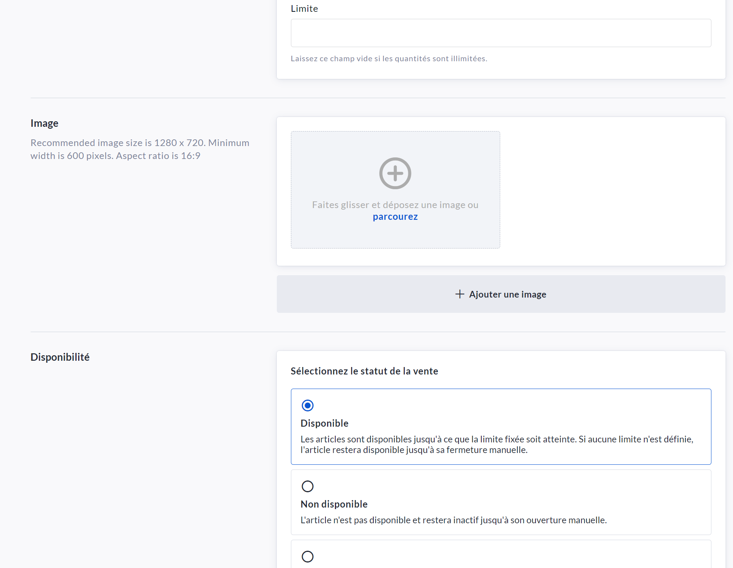Choose the Non disponible radio button
This screenshot has height=568, width=733.
click(307, 486)
